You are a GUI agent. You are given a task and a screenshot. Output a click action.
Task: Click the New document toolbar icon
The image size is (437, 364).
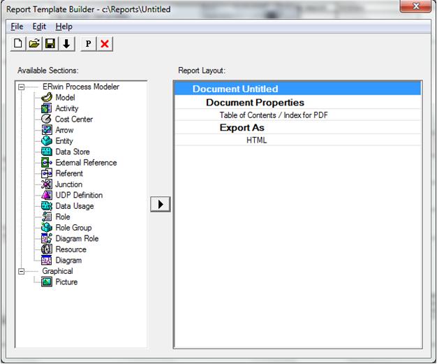coord(18,44)
